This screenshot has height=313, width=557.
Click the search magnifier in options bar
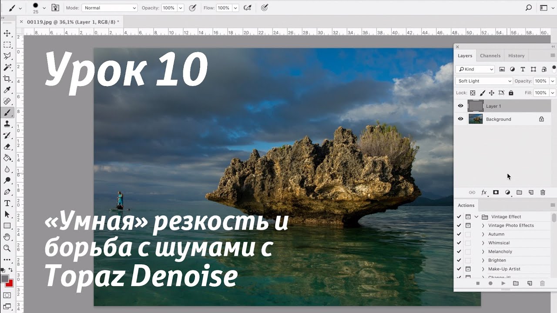(529, 8)
